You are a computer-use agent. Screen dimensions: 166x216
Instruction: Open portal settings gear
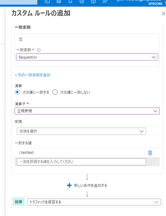coord(82,1)
